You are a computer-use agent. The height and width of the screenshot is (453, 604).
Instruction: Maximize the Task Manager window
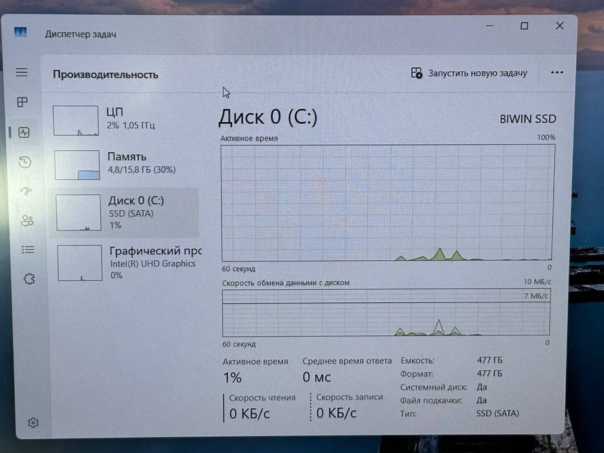(x=524, y=26)
